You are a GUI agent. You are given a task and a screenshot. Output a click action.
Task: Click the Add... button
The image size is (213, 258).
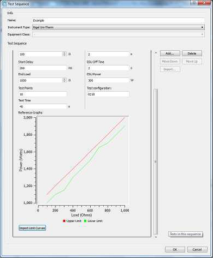tap(170, 53)
